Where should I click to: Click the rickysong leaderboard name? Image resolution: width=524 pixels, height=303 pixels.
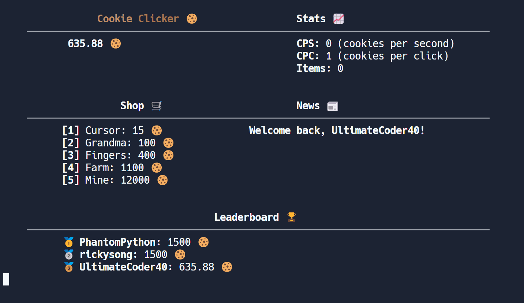point(108,254)
